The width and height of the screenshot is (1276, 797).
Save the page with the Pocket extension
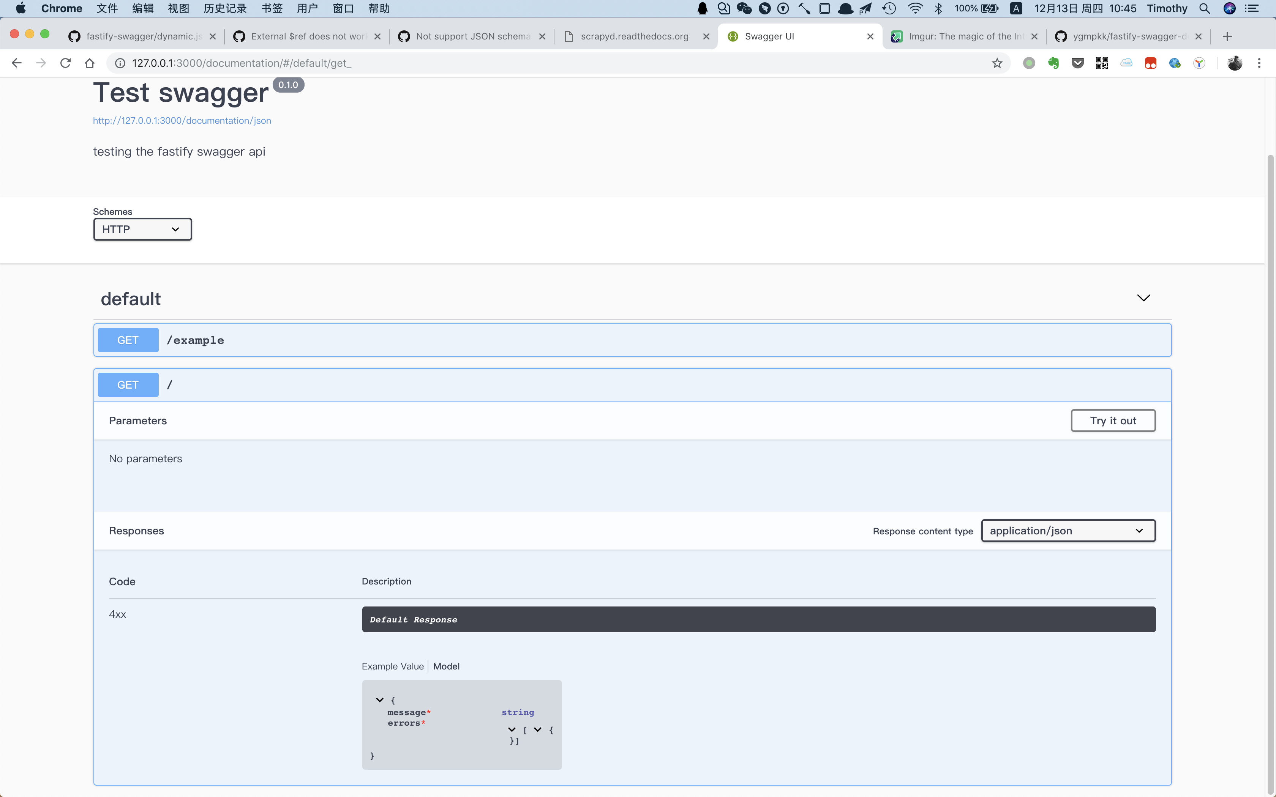(1078, 63)
